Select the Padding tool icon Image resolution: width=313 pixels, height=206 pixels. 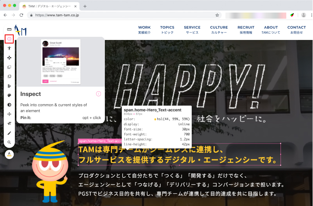9,76
